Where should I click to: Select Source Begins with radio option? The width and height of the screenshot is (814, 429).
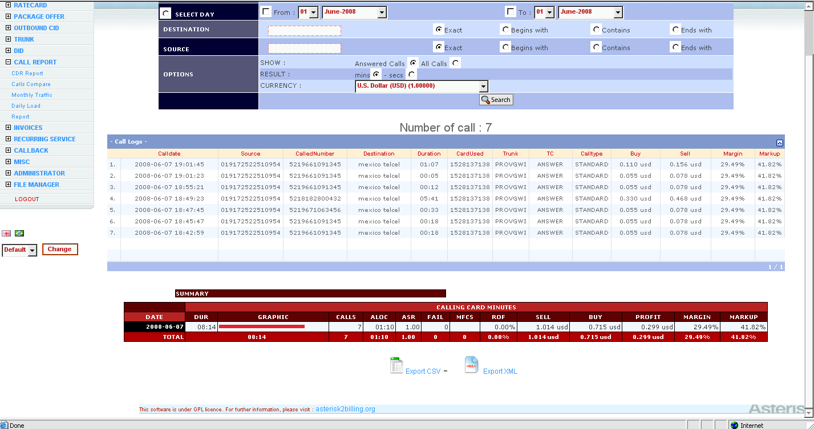[505, 47]
